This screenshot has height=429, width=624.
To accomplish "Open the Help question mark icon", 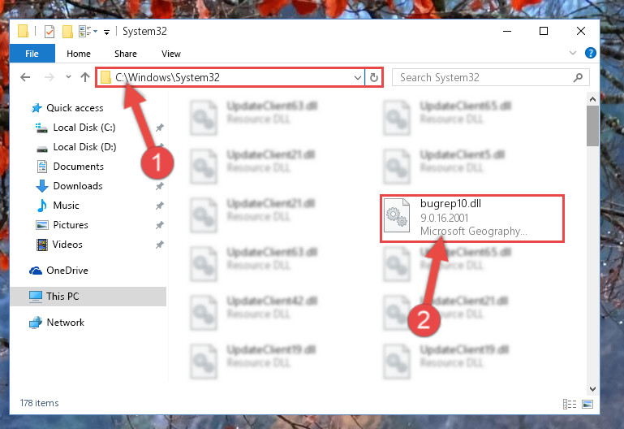I will pos(590,53).
